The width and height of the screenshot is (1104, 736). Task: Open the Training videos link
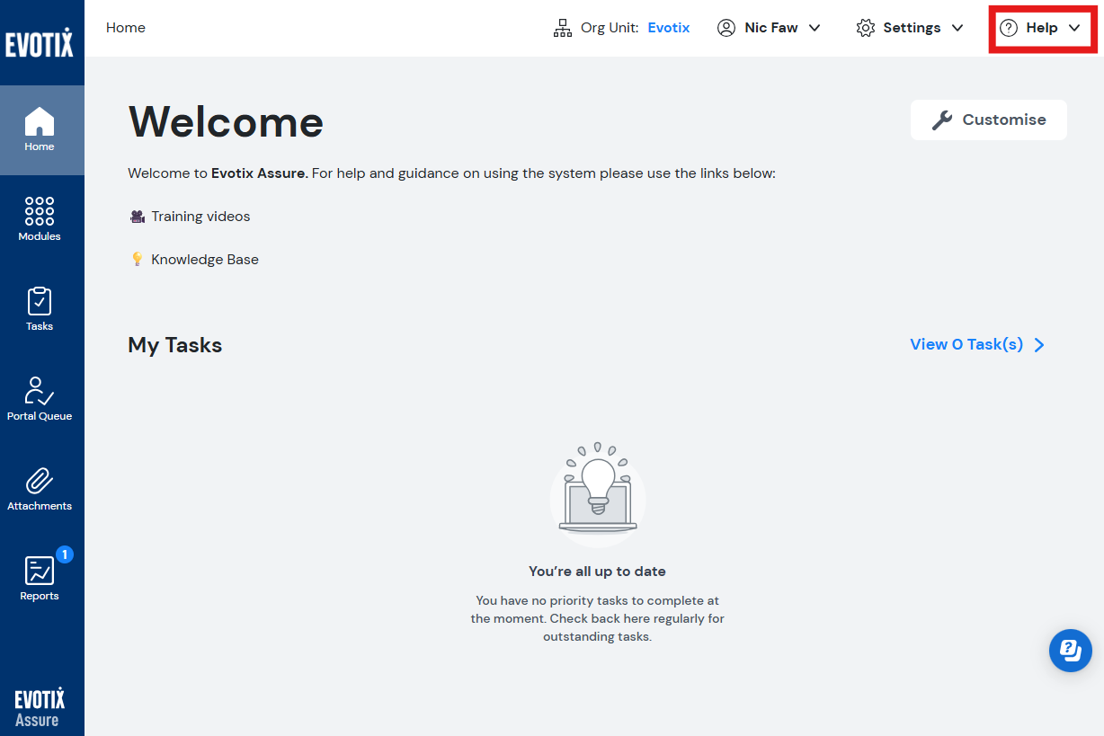point(200,217)
